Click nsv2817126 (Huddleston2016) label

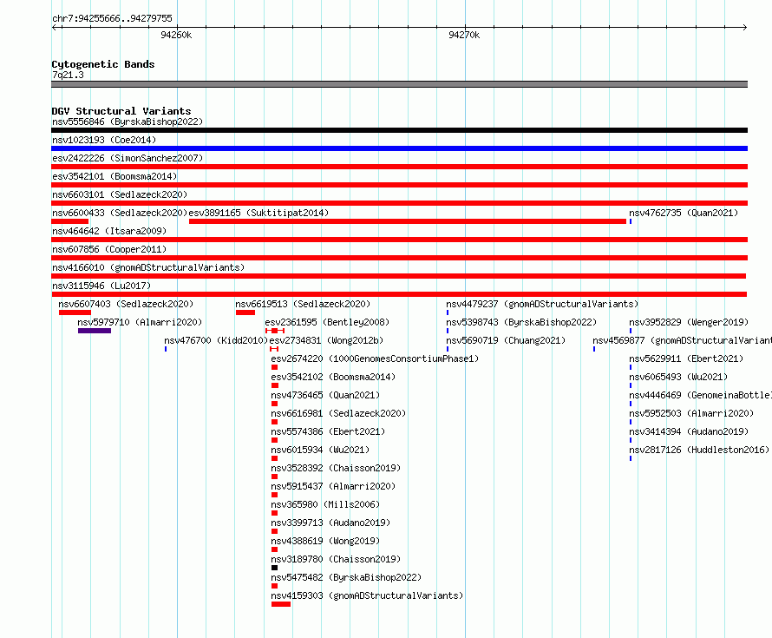point(699,450)
